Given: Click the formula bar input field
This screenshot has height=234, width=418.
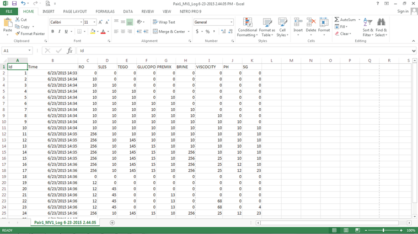Looking at the screenshot, I should [x=244, y=51].
